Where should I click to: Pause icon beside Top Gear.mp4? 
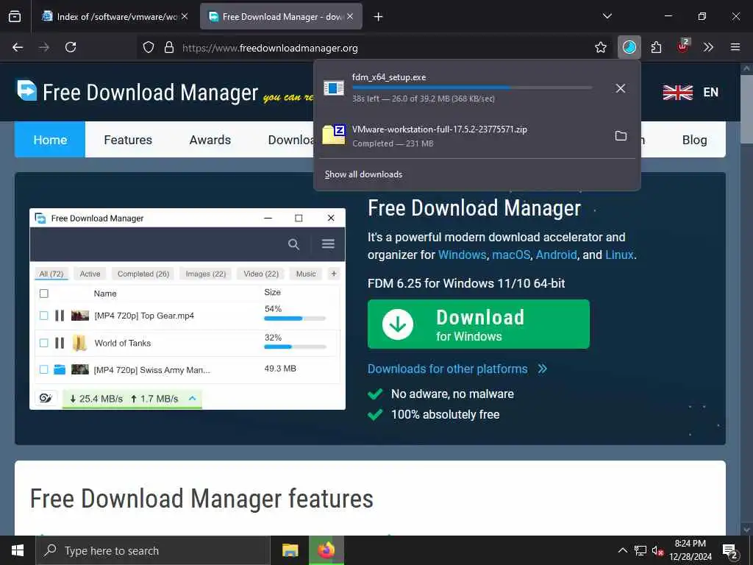tap(60, 316)
